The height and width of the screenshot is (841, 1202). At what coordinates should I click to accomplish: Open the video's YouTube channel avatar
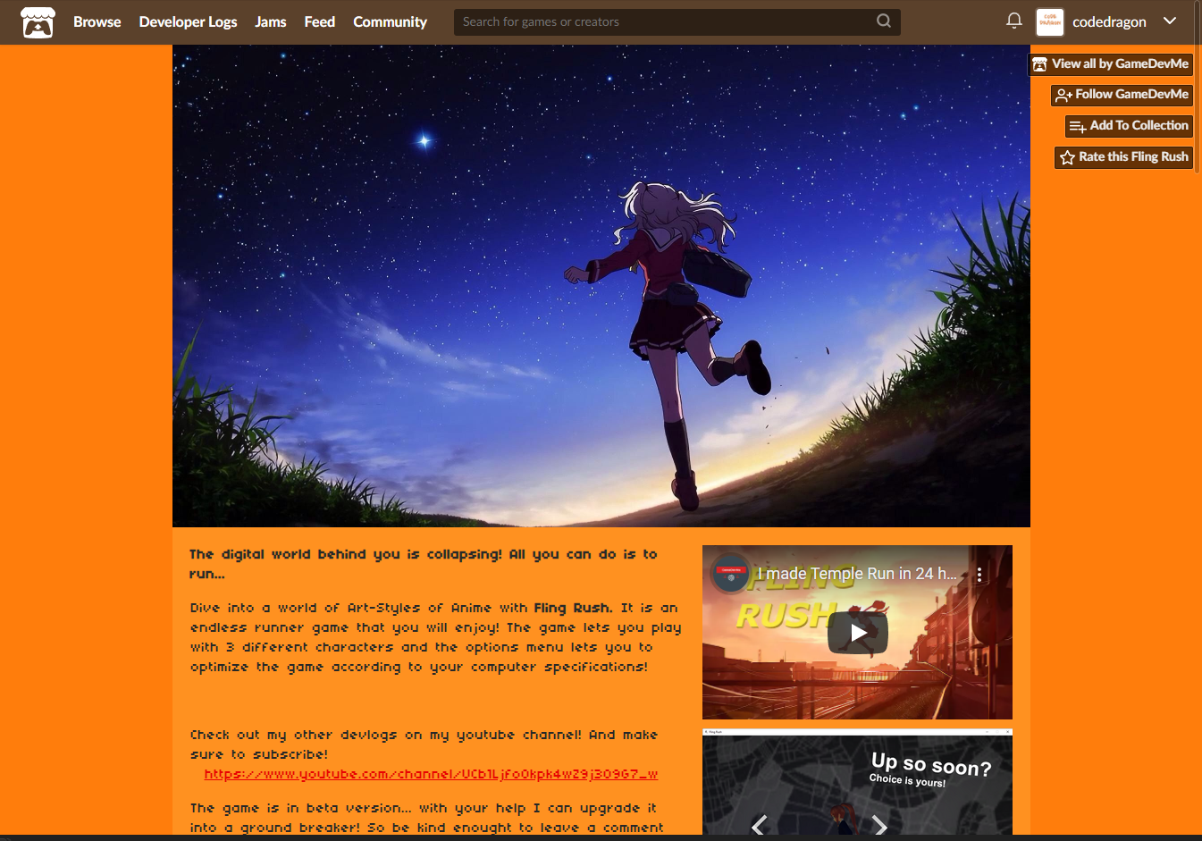(x=730, y=574)
